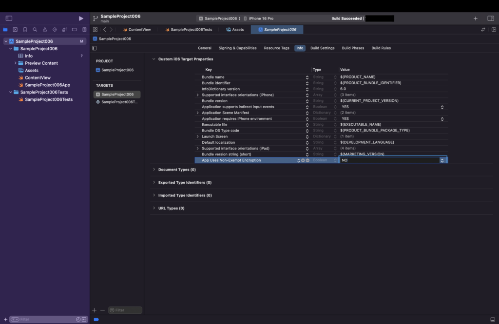Toggle the inspector panel on the right
Screen dimensions: 499x324
click(491, 19)
